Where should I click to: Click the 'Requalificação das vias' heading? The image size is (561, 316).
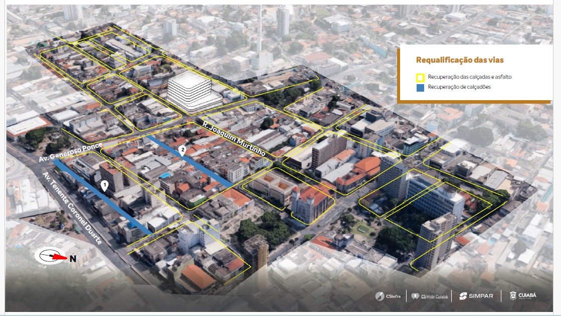click(x=460, y=60)
